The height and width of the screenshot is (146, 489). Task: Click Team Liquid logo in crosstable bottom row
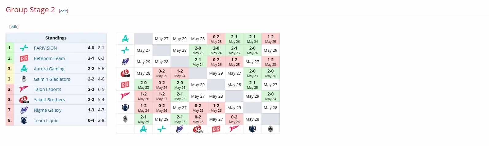click(252, 129)
